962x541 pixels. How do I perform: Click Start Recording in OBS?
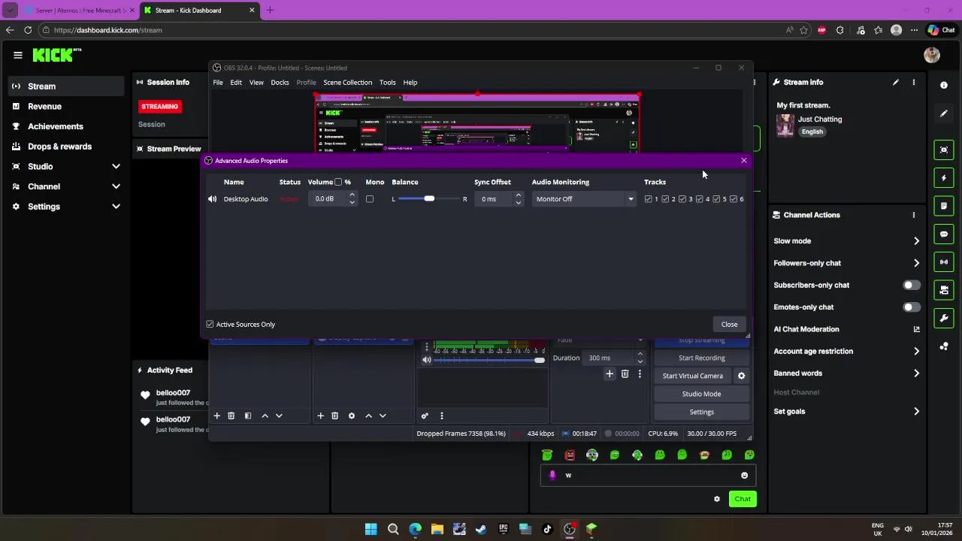coord(701,358)
